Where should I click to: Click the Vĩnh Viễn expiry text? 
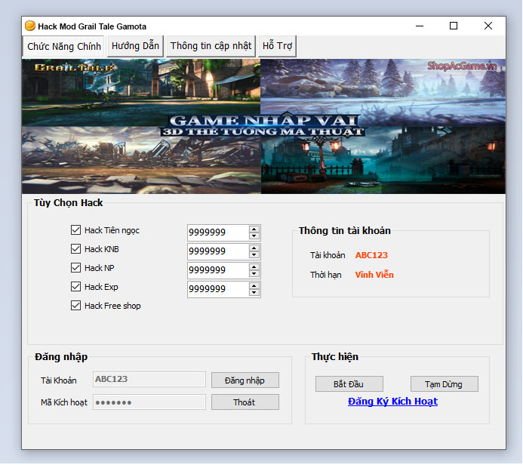374,275
